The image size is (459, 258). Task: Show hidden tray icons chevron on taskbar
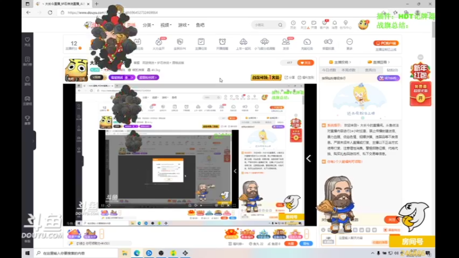(x=372, y=253)
